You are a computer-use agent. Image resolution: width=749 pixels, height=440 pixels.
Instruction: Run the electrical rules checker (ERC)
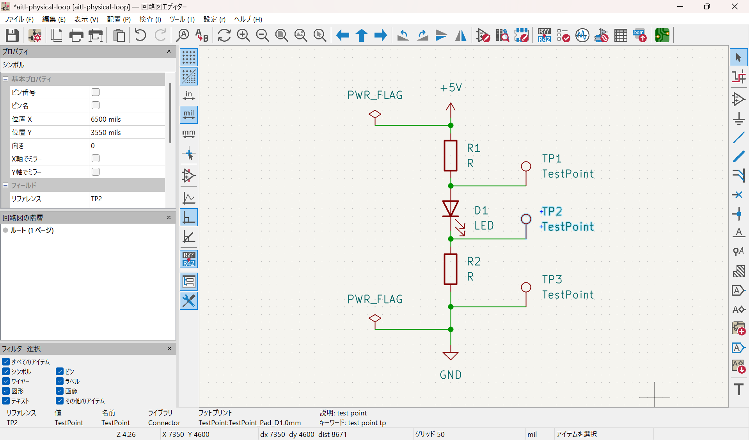click(x=563, y=35)
